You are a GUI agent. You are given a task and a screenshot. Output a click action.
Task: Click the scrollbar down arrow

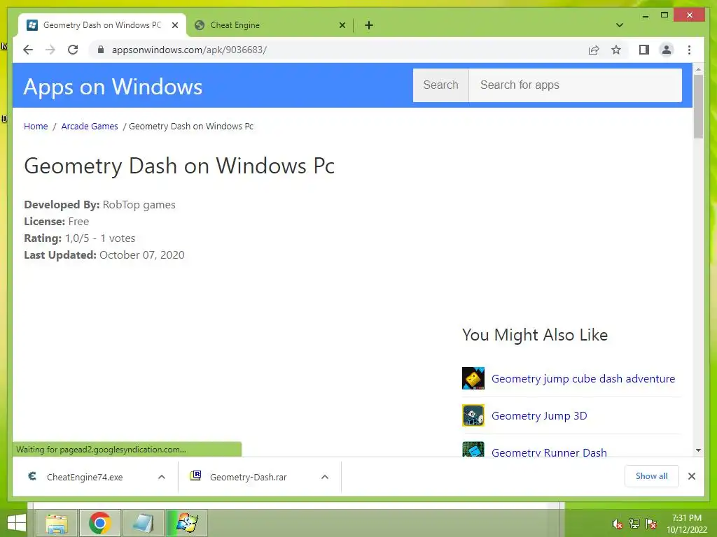(x=698, y=450)
